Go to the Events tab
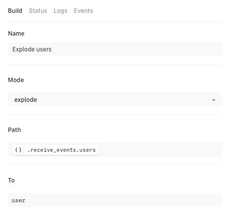Viewport: 231px width, 223px height. [x=84, y=11]
